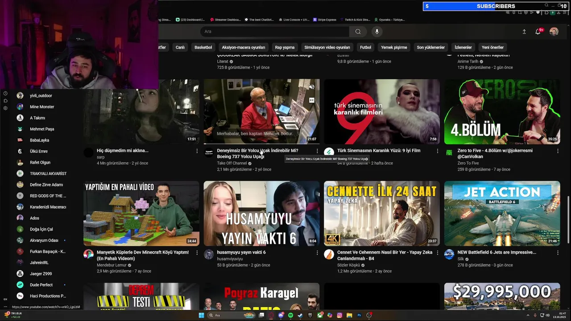Focus the YouTube Ara search field

tap(274, 32)
